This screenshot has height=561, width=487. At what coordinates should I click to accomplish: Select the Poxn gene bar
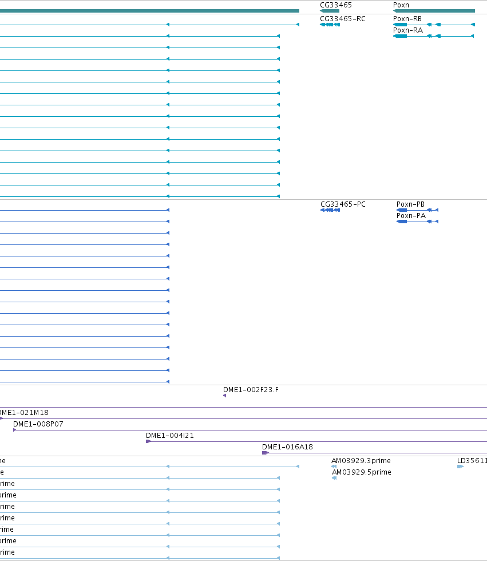pyautogui.click(x=434, y=11)
